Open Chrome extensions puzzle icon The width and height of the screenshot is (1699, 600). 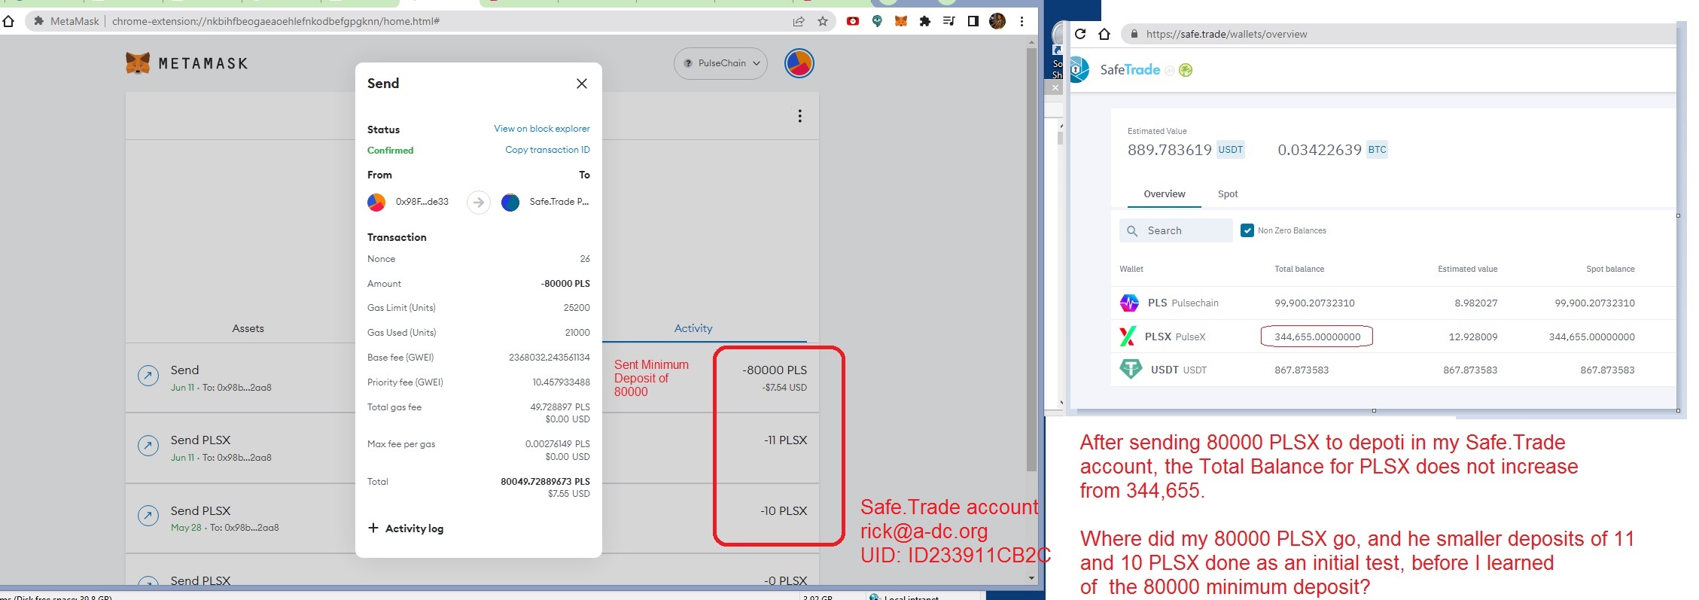coord(925,21)
